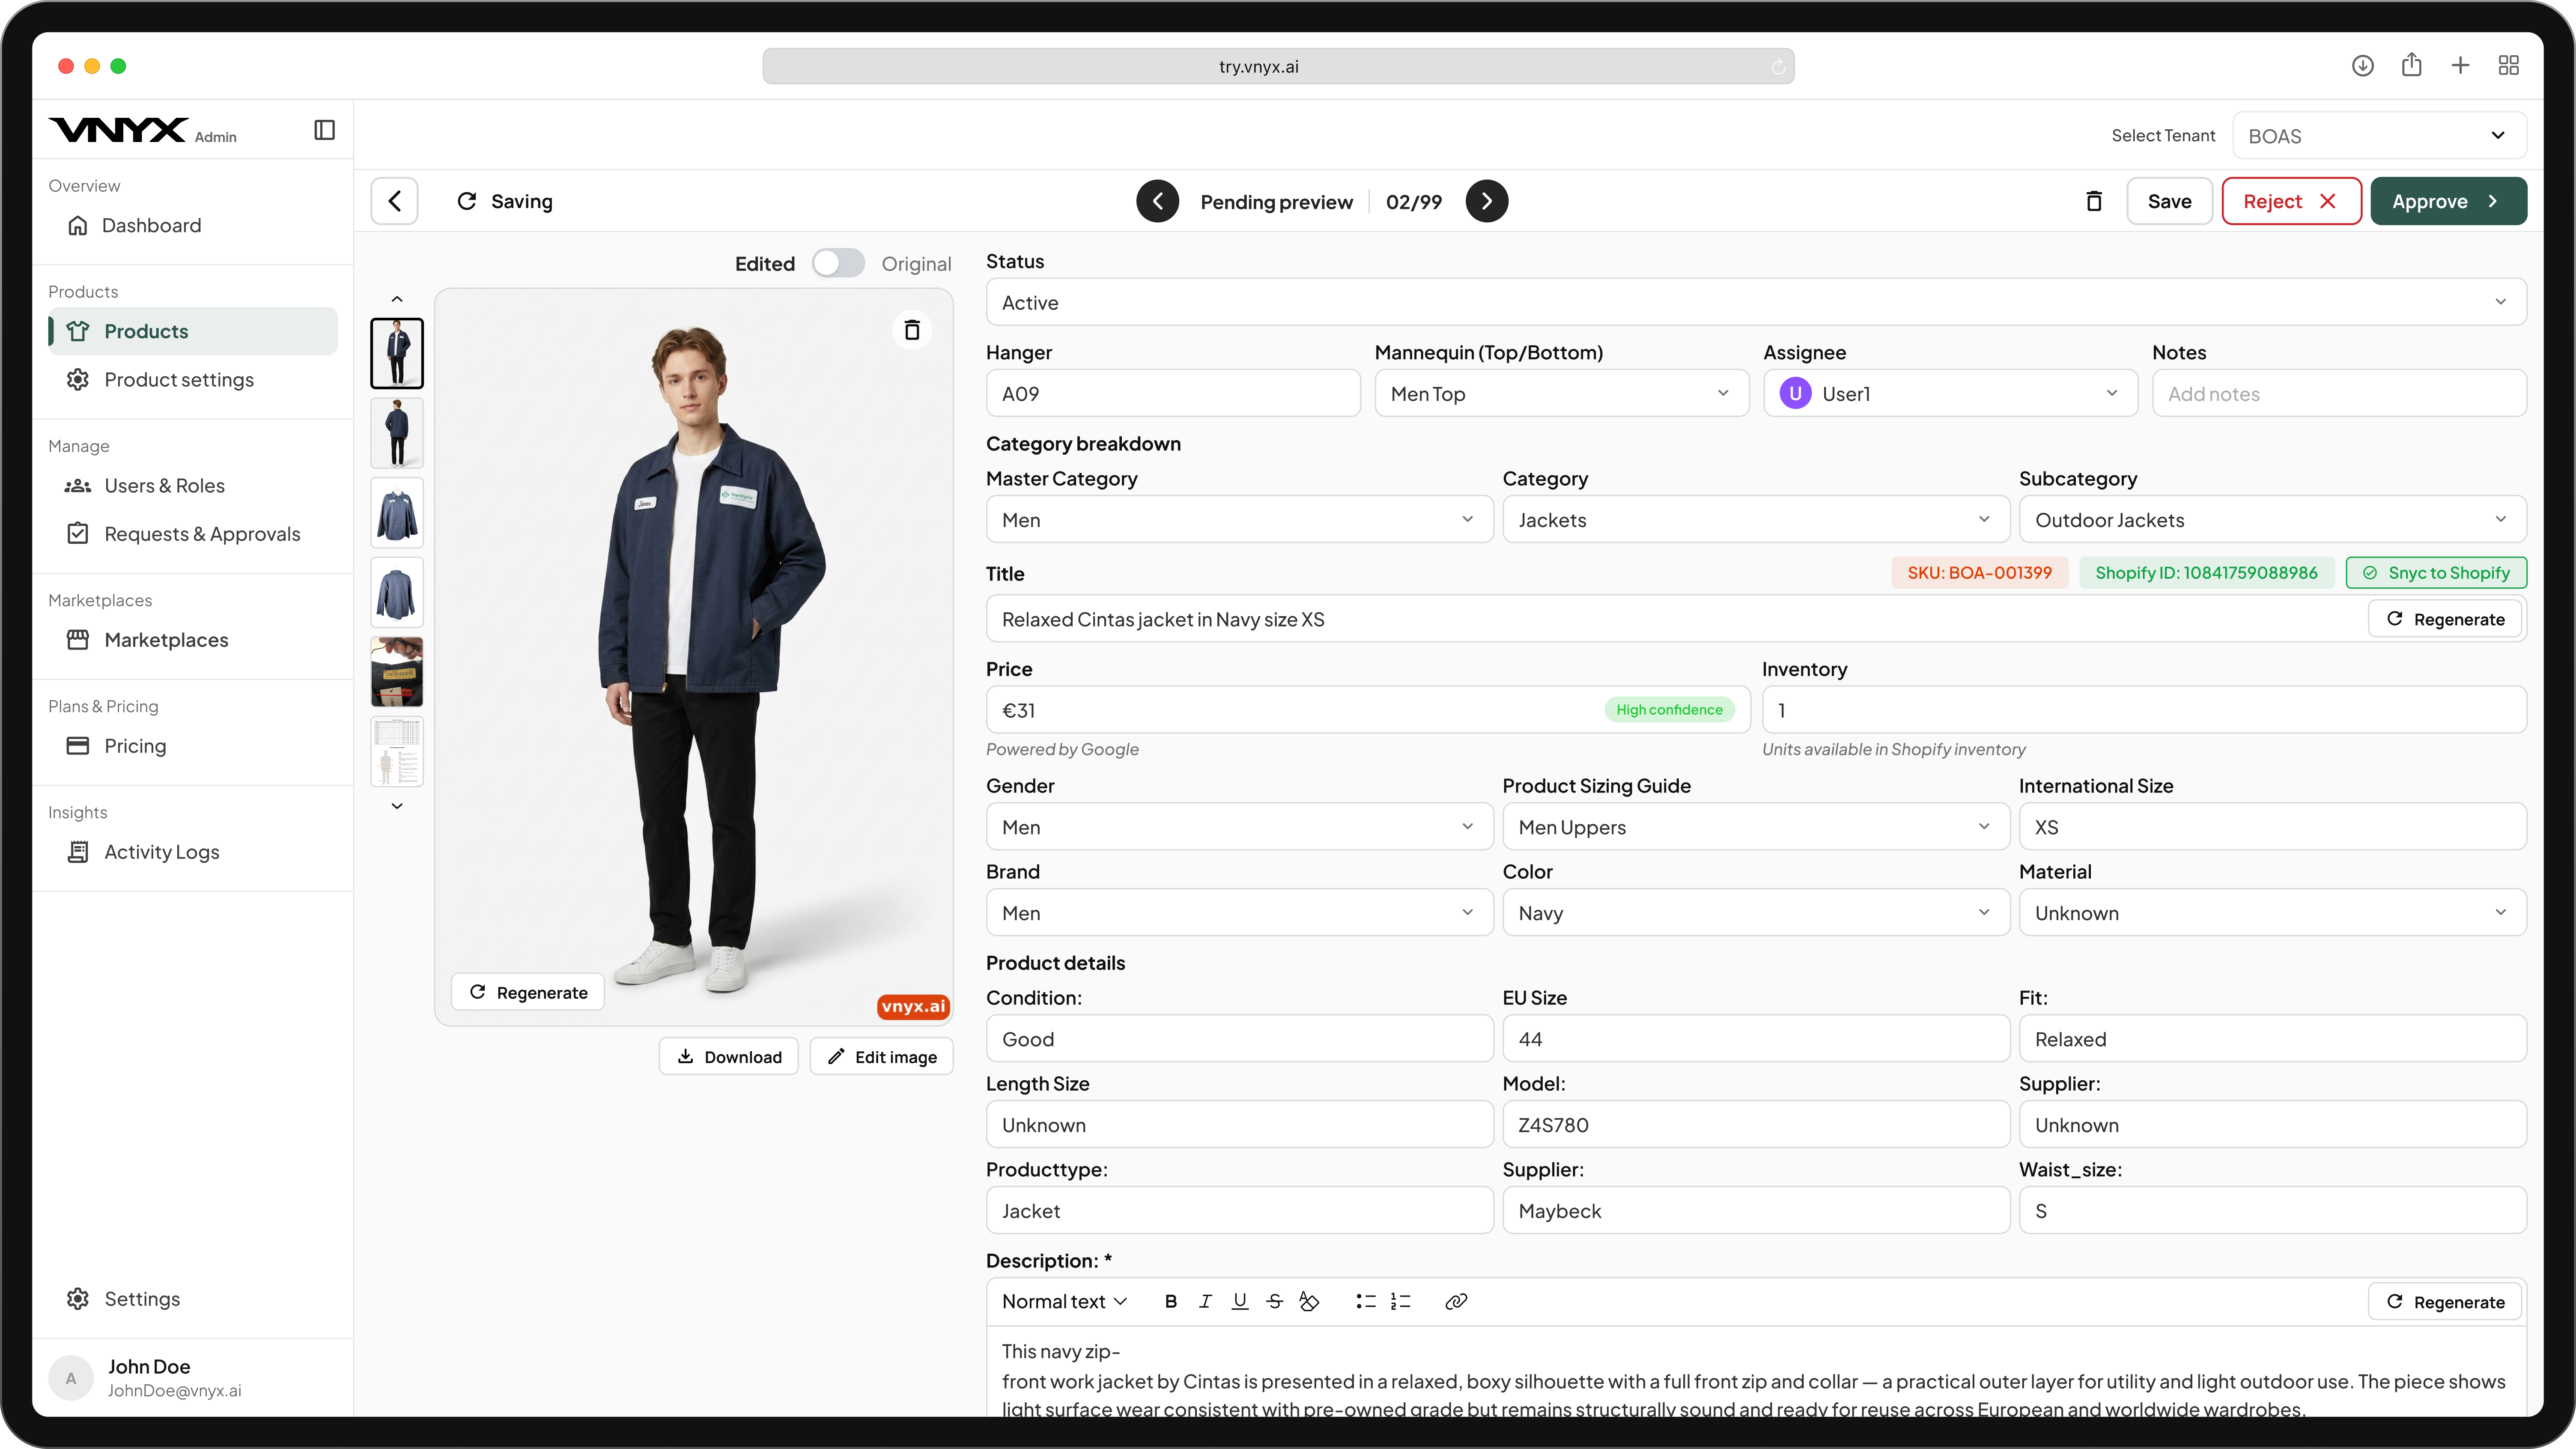The width and height of the screenshot is (2576, 1449).
Task: Click the Save button
Action: [2169, 201]
